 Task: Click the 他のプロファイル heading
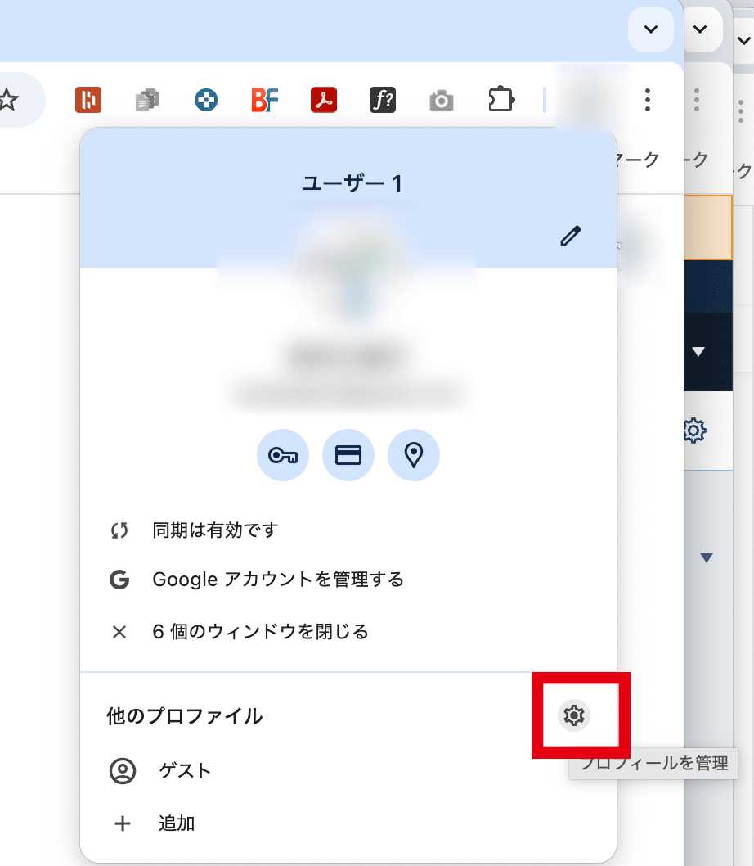point(184,715)
